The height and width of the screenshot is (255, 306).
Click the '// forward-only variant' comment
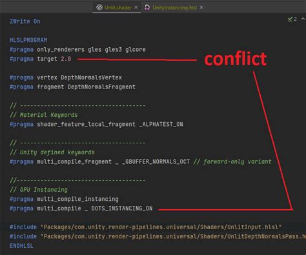click(232, 161)
